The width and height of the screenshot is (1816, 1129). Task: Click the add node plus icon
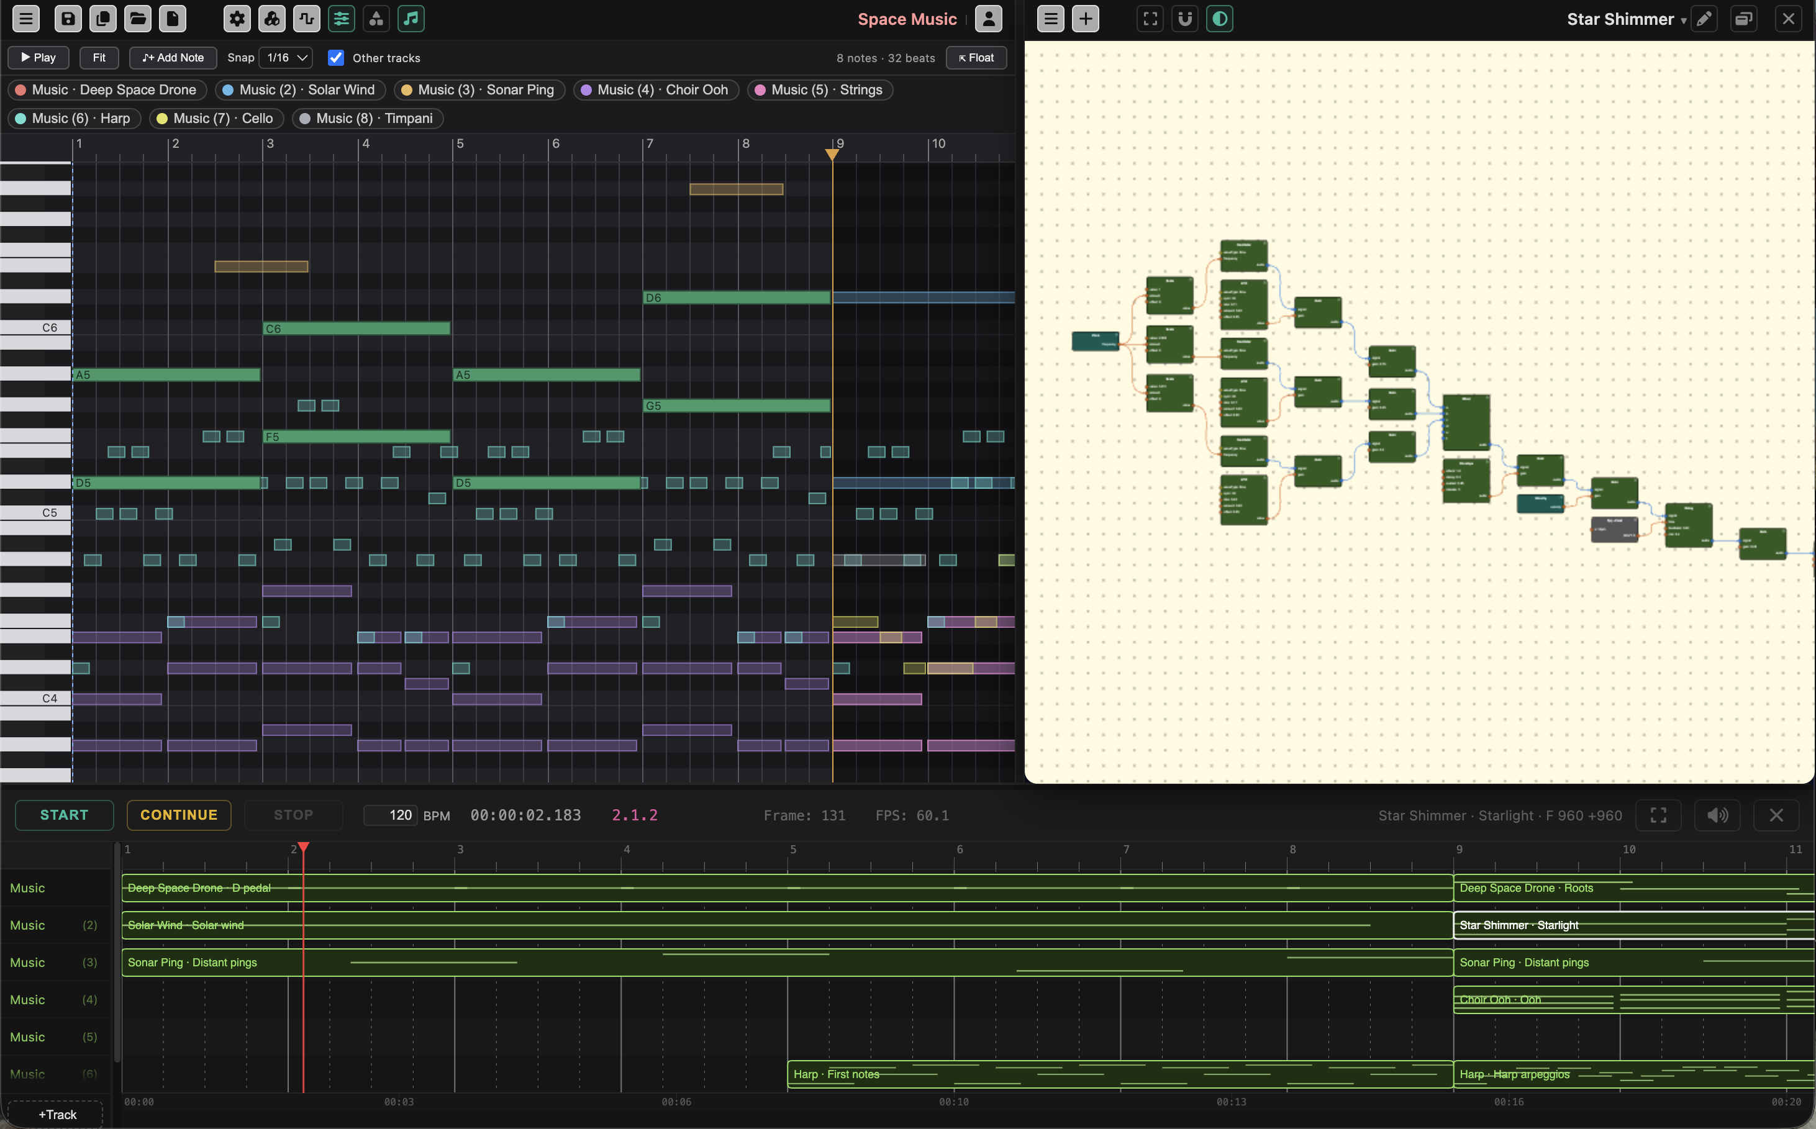point(1086,19)
